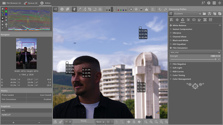This screenshot has width=223, height=125.
Task: Open the test_clut film simulation dropdown
Action: click(195, 53)
